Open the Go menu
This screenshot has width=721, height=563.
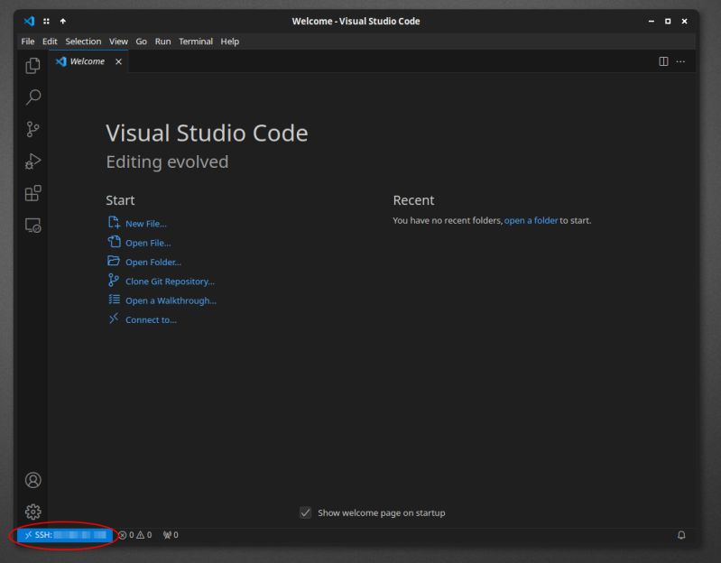(x=141, y=42)
